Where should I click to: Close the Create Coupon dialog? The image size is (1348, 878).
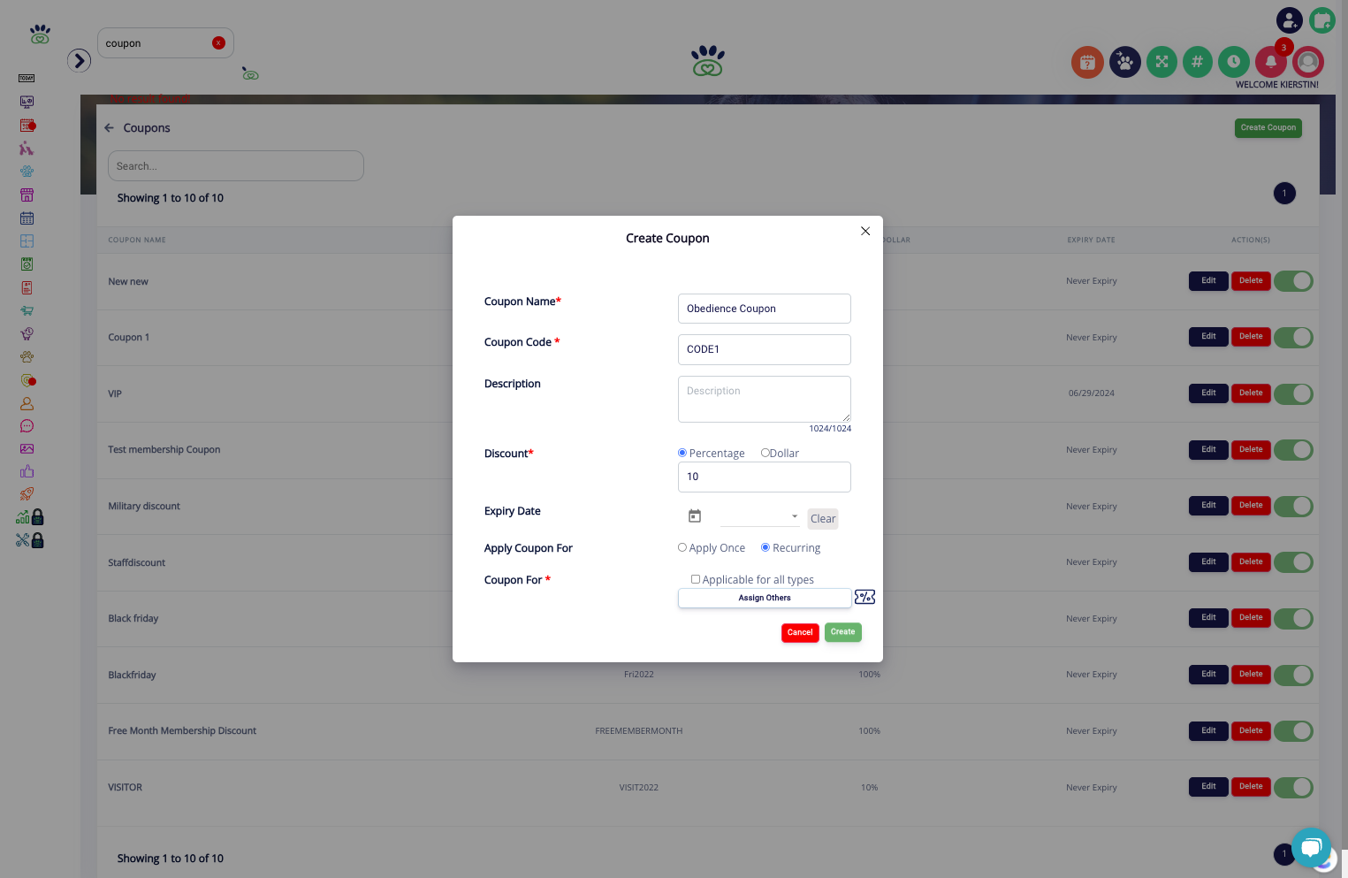(865, 231)
